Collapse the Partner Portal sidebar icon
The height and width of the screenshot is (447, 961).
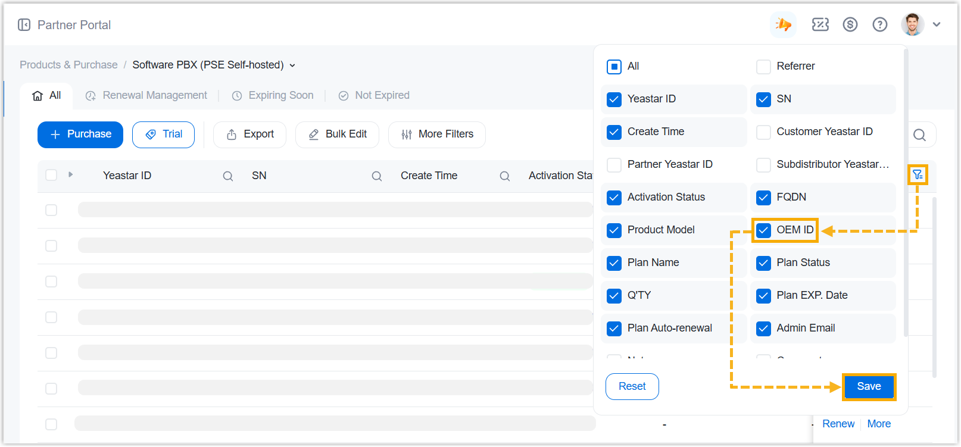pos(24,25)
